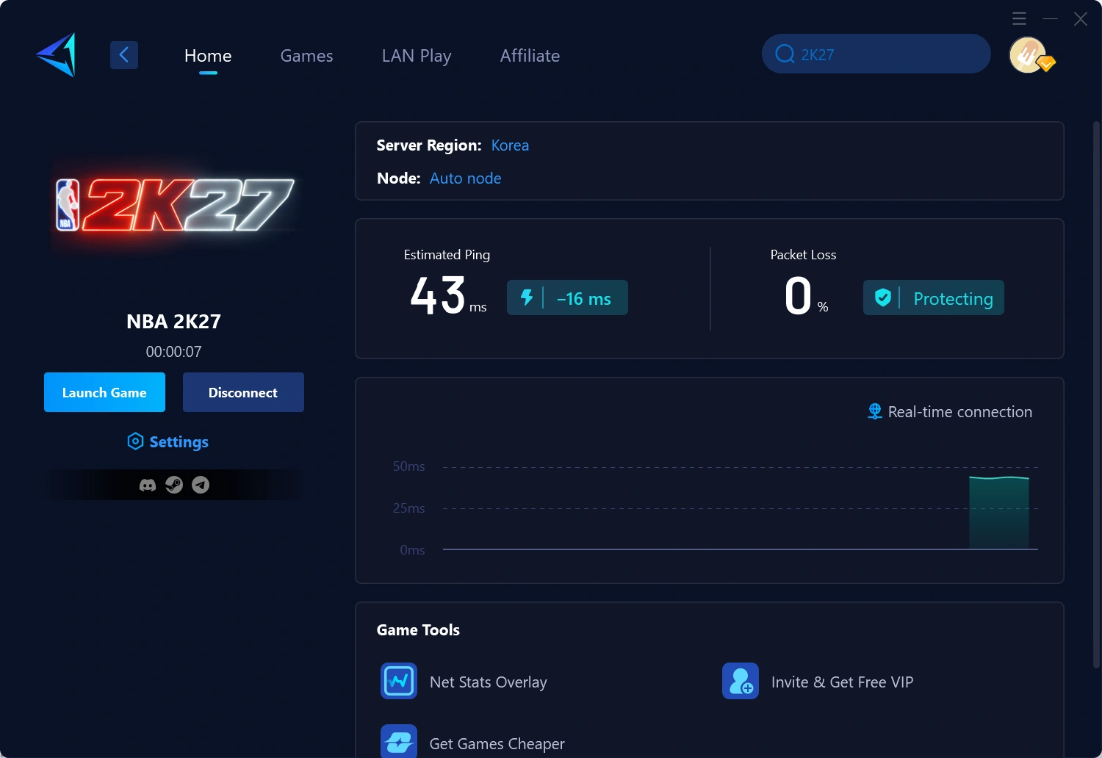
Task: Open Net Stats Overlay tool
Action: click(x=464, y=682)
